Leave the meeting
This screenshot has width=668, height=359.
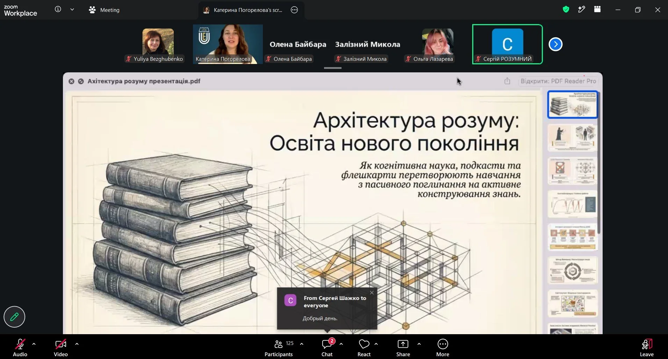point(647,347)
